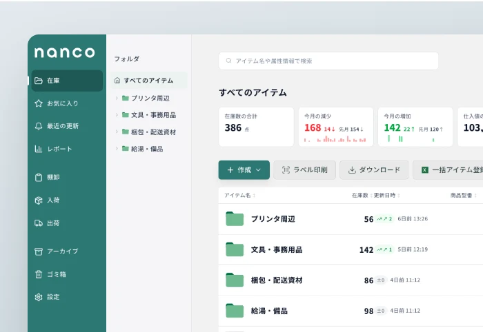The width and height of the screenshot is (483, 332).
Task: Click the large folder icon for 梱包・配送資材
Action: point(235,280)
